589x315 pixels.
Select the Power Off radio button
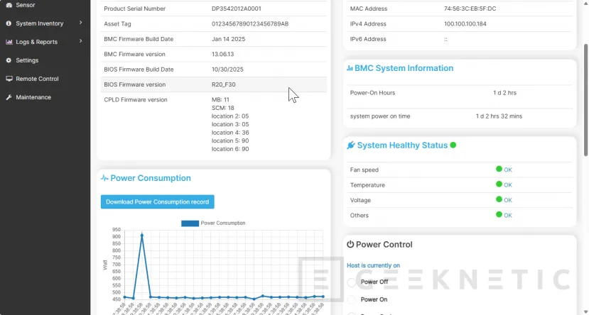click(x=352, y=282)
